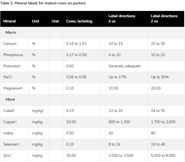Select the "Label directions 4 oz" header
The width and height of the screenshot is (185, 162).
point(122,19)
